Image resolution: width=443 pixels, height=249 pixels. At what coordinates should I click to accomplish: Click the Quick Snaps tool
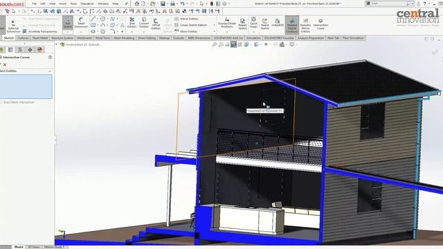pyautogui.click(x=254, y=22)
